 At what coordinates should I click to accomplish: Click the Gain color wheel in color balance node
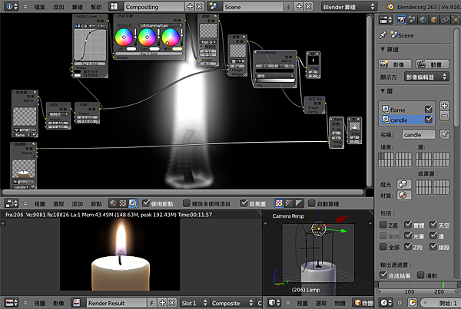point(171,37)
